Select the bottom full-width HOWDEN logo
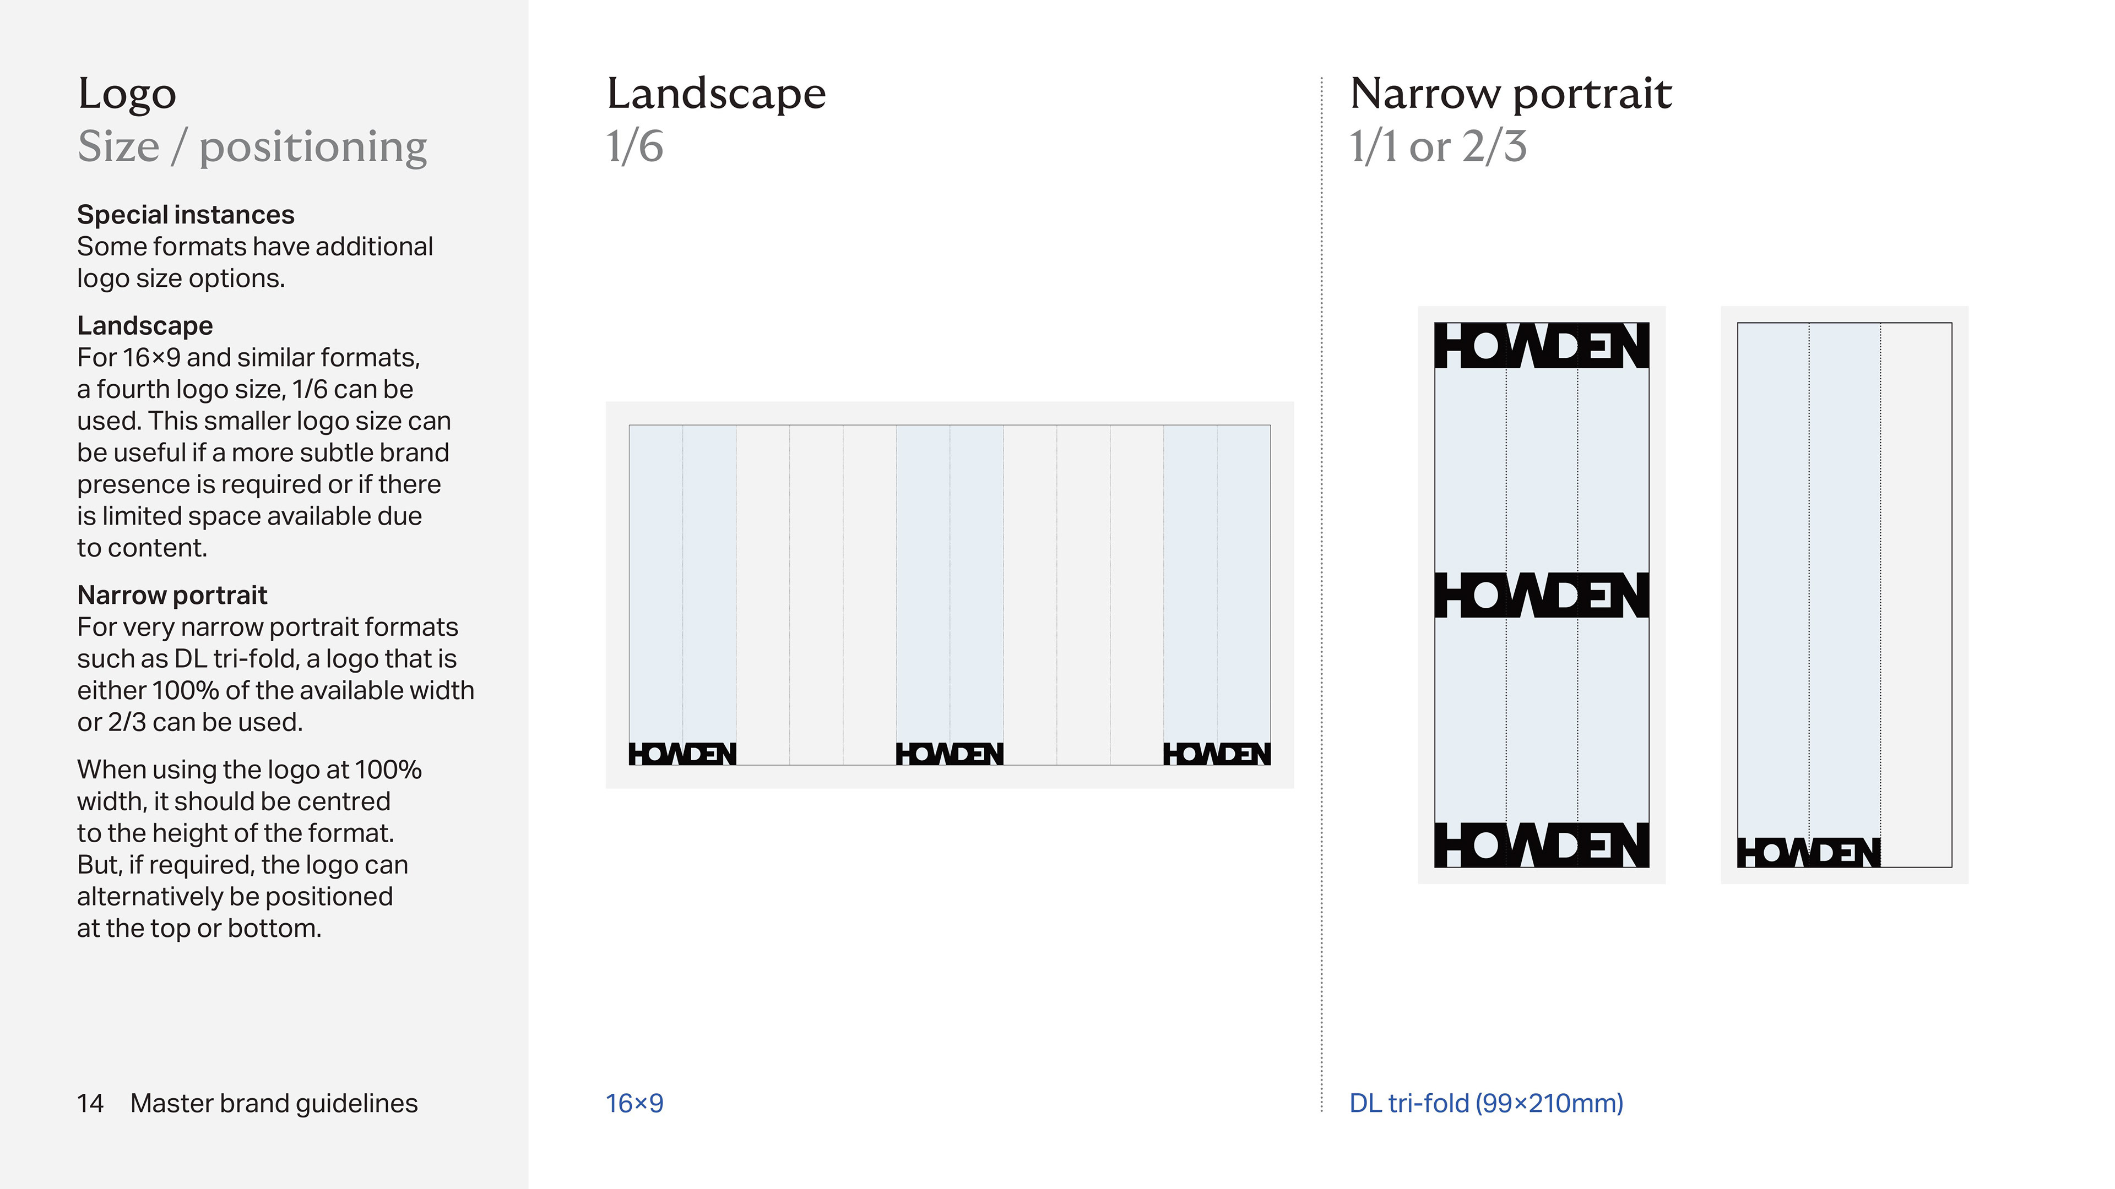Screen dimensions: 2115x1189 [1541, 844]
